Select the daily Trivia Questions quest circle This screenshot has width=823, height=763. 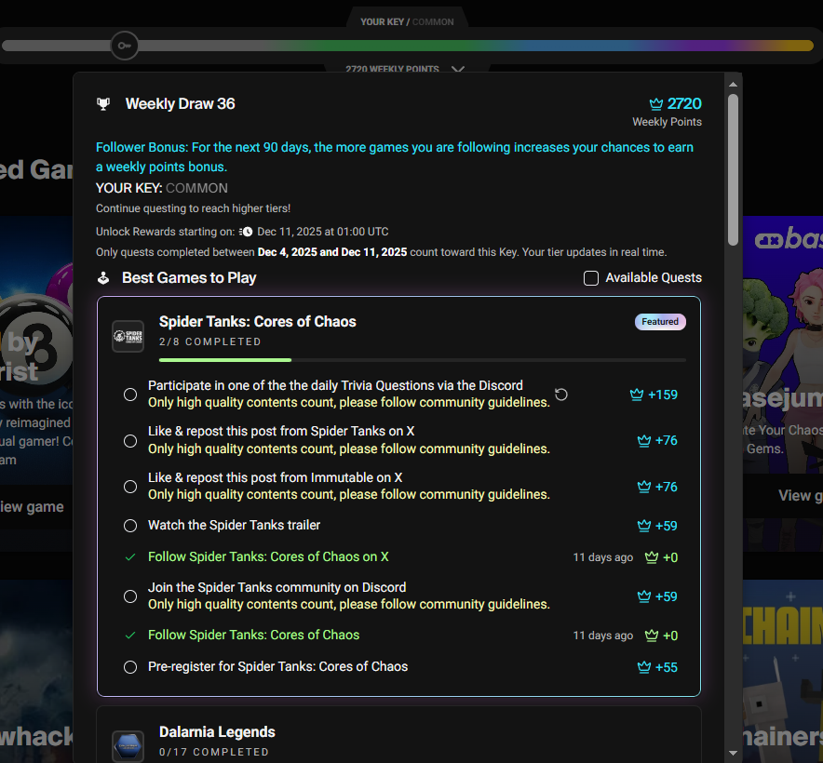click(x=130, y=395)
